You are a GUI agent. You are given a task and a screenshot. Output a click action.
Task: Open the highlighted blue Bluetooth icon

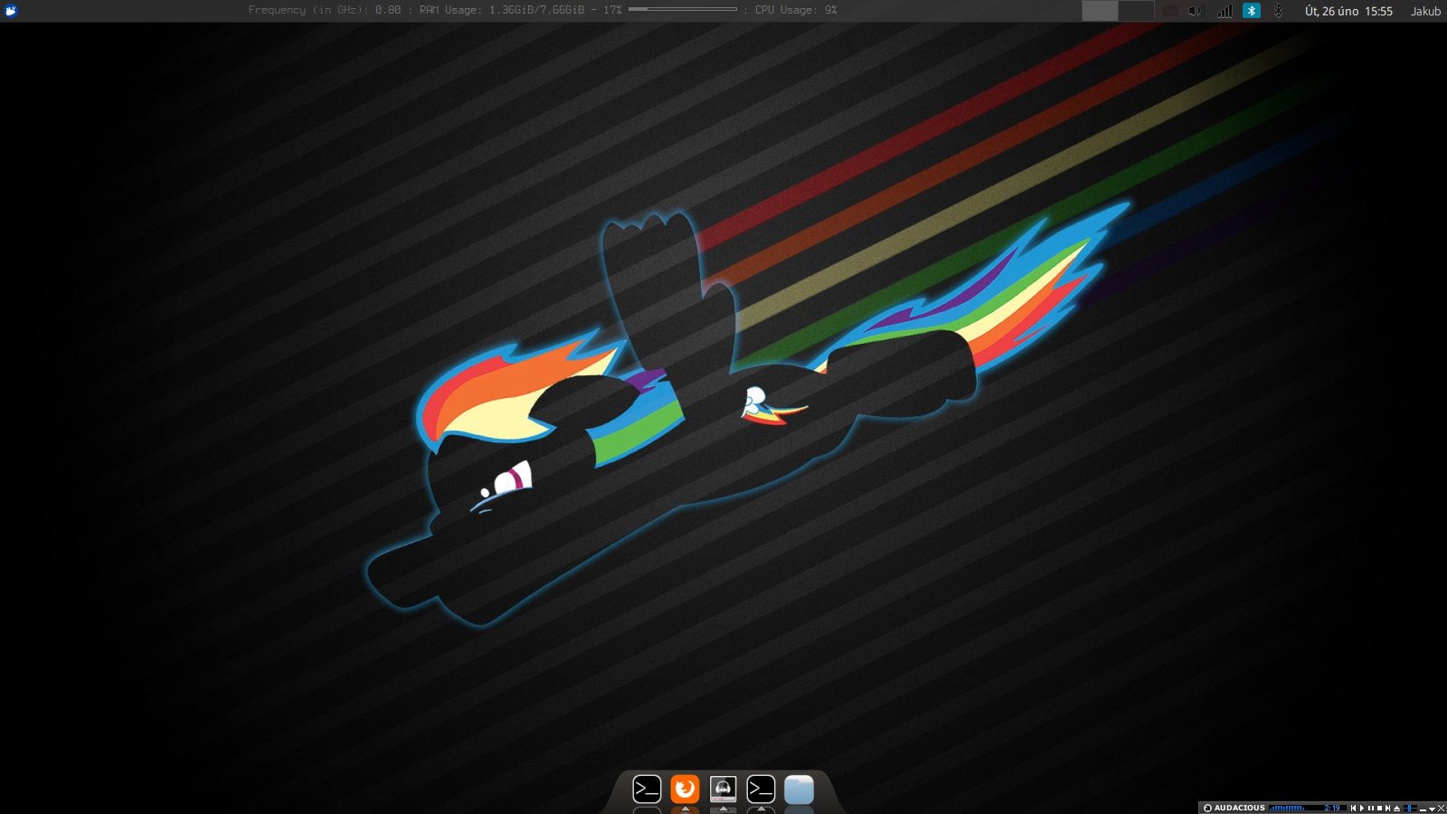tap(1252, 11)
